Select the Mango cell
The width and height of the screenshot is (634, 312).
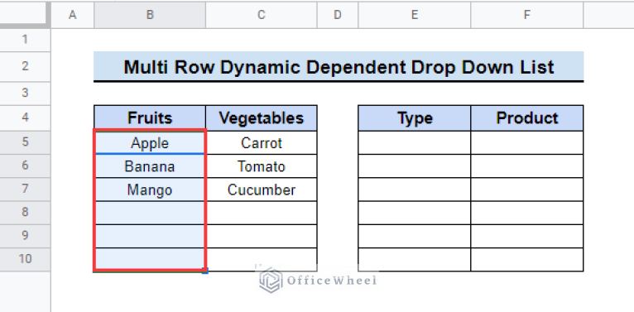click(150, 190)
